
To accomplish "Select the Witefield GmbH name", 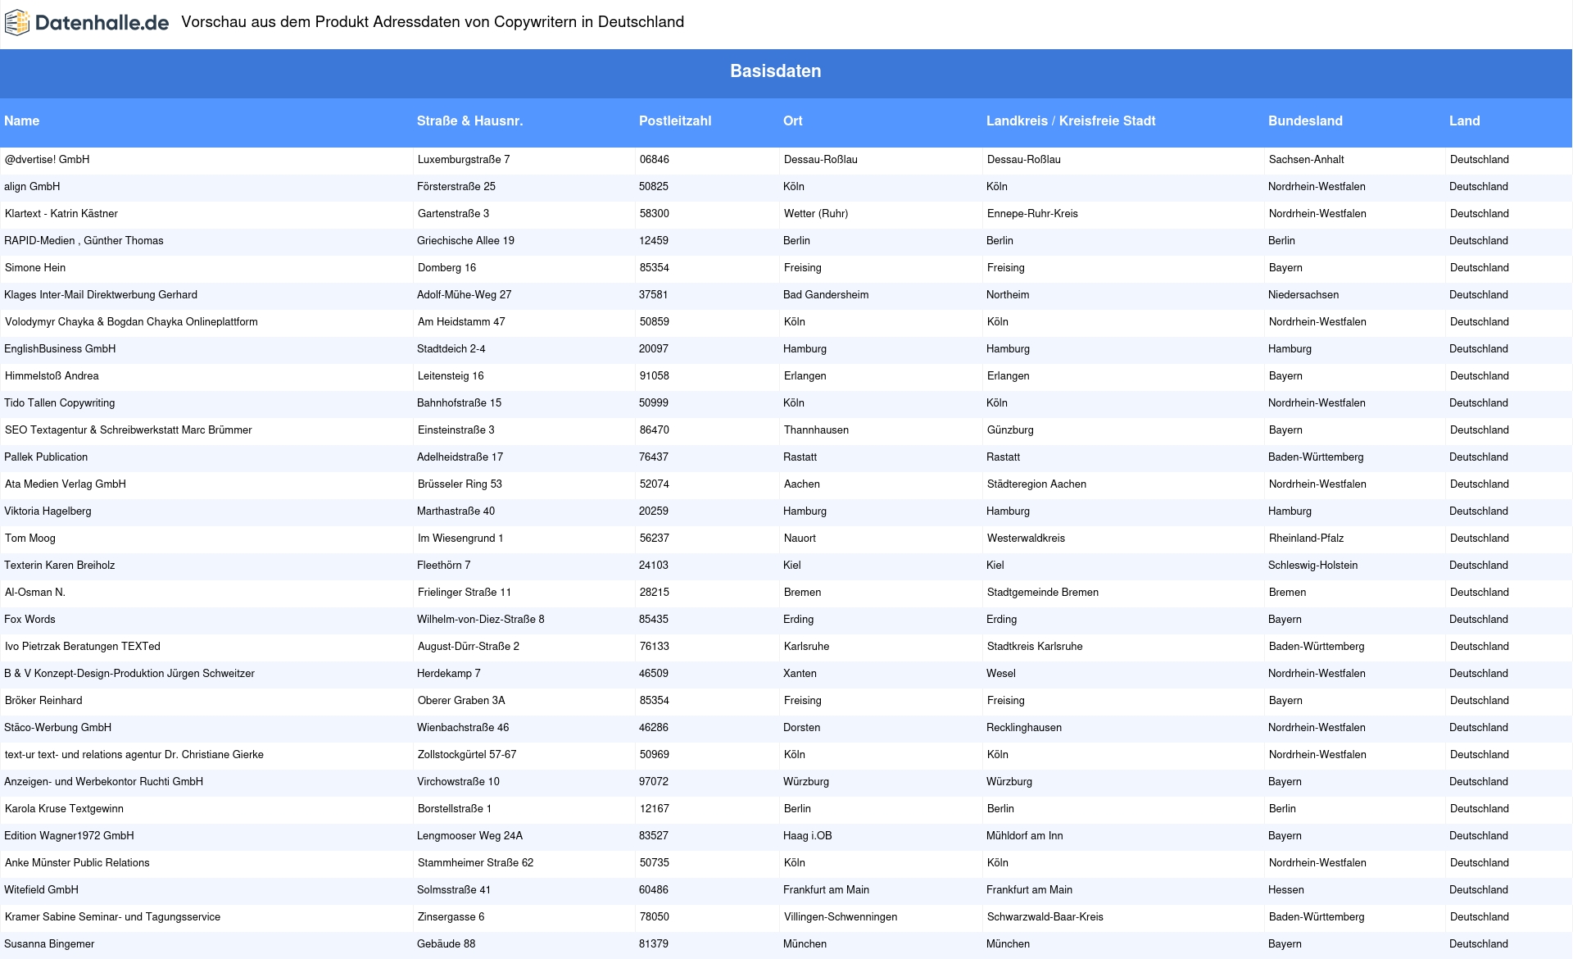I will pyautogui.click(x=41, y=890).
